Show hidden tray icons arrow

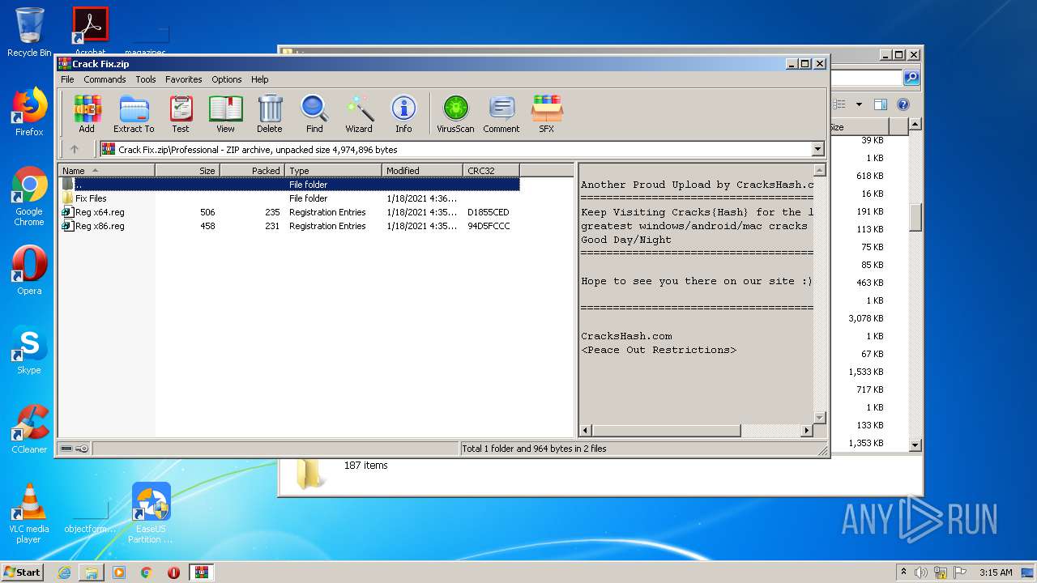(x=903, y=572)
